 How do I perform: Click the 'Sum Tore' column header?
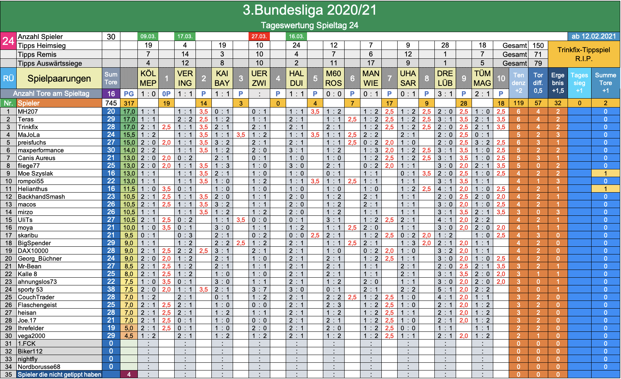point(111,79)
